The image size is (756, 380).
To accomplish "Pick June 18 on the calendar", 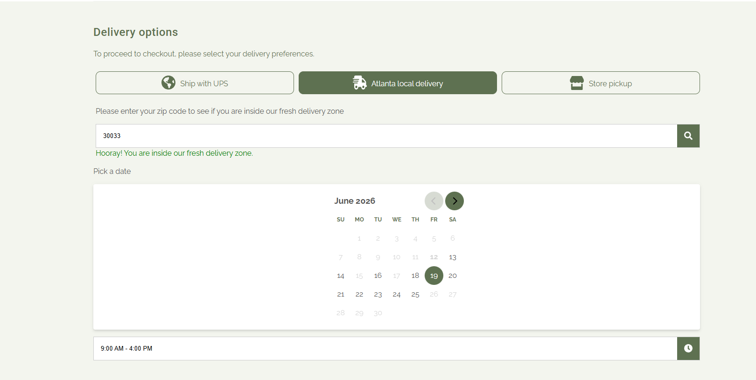I will tap(415, 276).
